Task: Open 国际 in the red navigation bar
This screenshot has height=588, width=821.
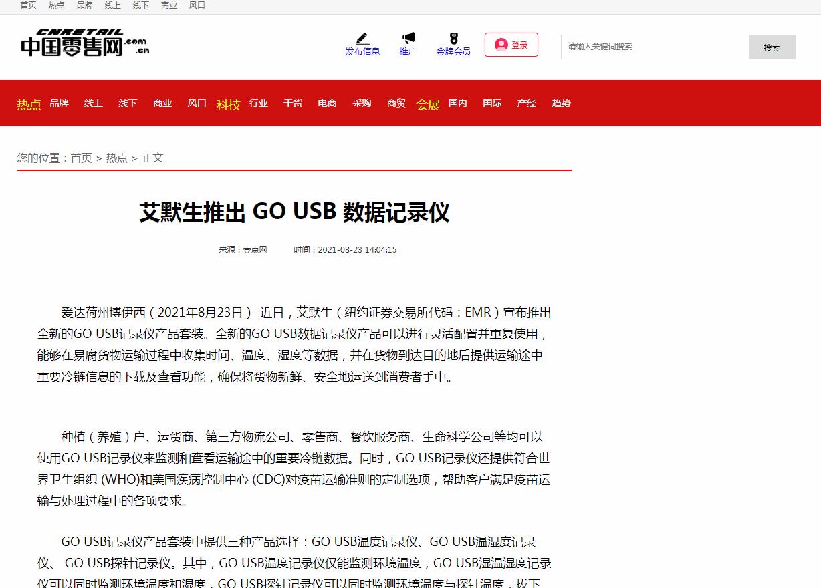Action: tap(492, 103)
